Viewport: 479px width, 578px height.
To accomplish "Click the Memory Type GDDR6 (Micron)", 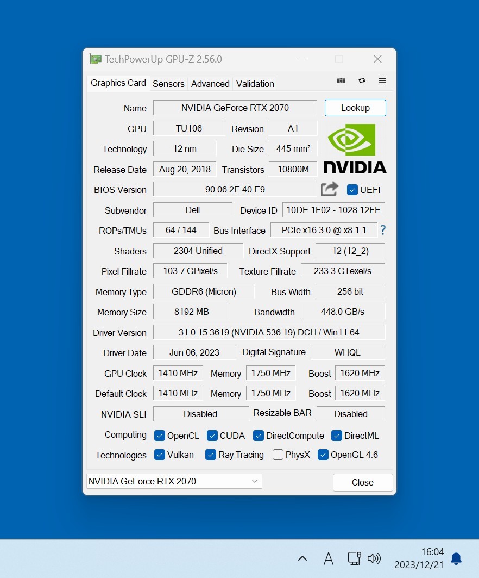I will point(204,292).
